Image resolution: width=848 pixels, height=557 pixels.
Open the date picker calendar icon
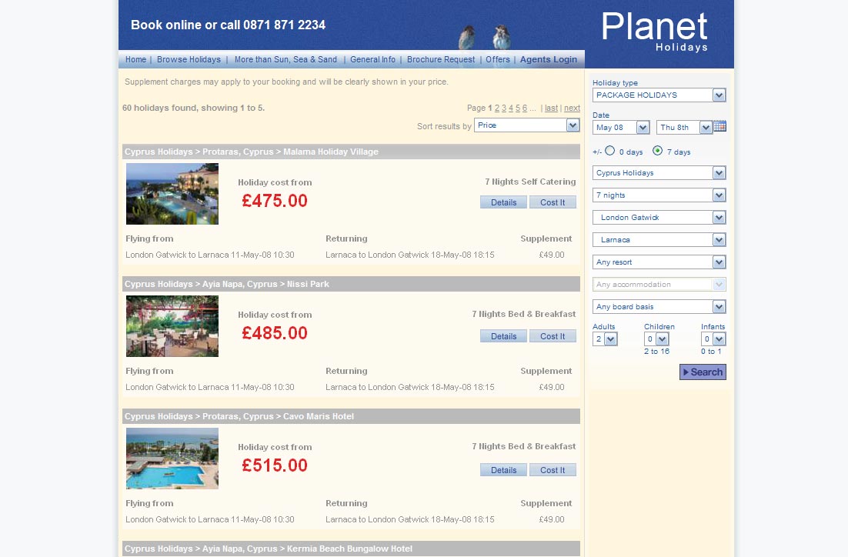(719, 127)
